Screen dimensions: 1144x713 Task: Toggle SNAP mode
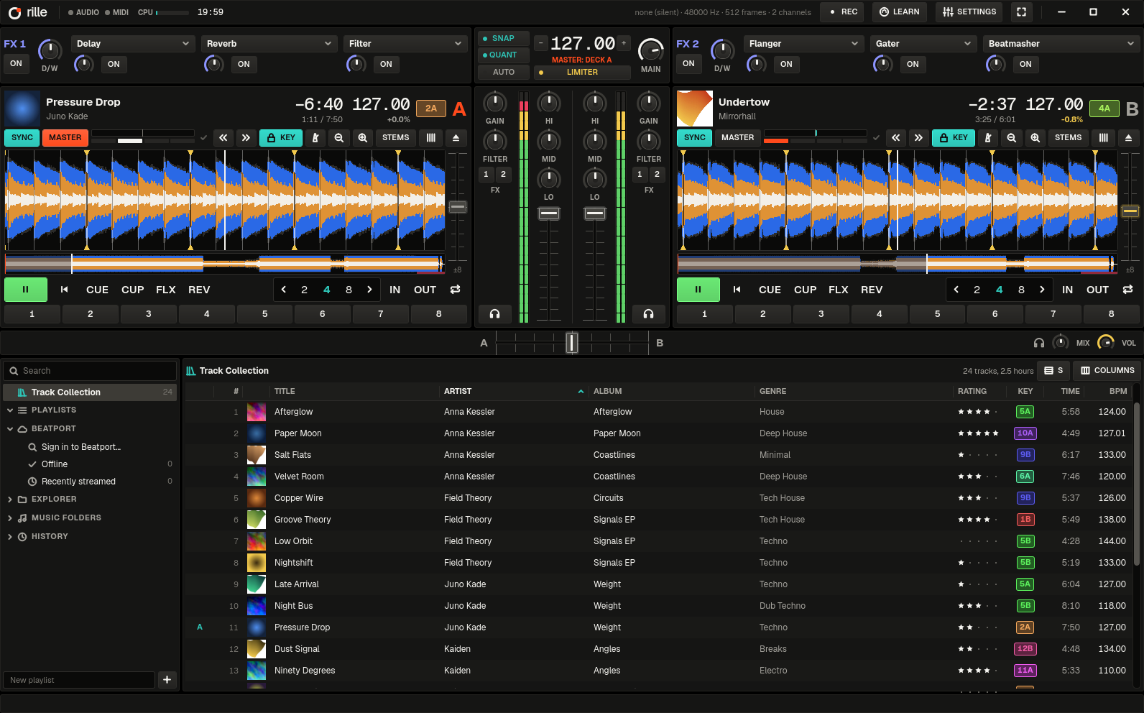504,39
